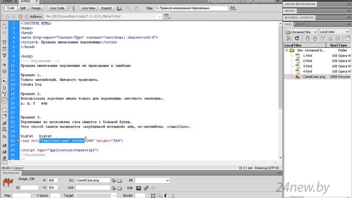Select 4.html in Local Files
Viewport: 352px width, 198px height.
click(x=307, y=71)
